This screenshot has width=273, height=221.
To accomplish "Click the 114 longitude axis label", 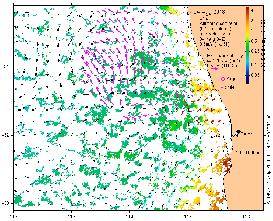I will point(129,217).
